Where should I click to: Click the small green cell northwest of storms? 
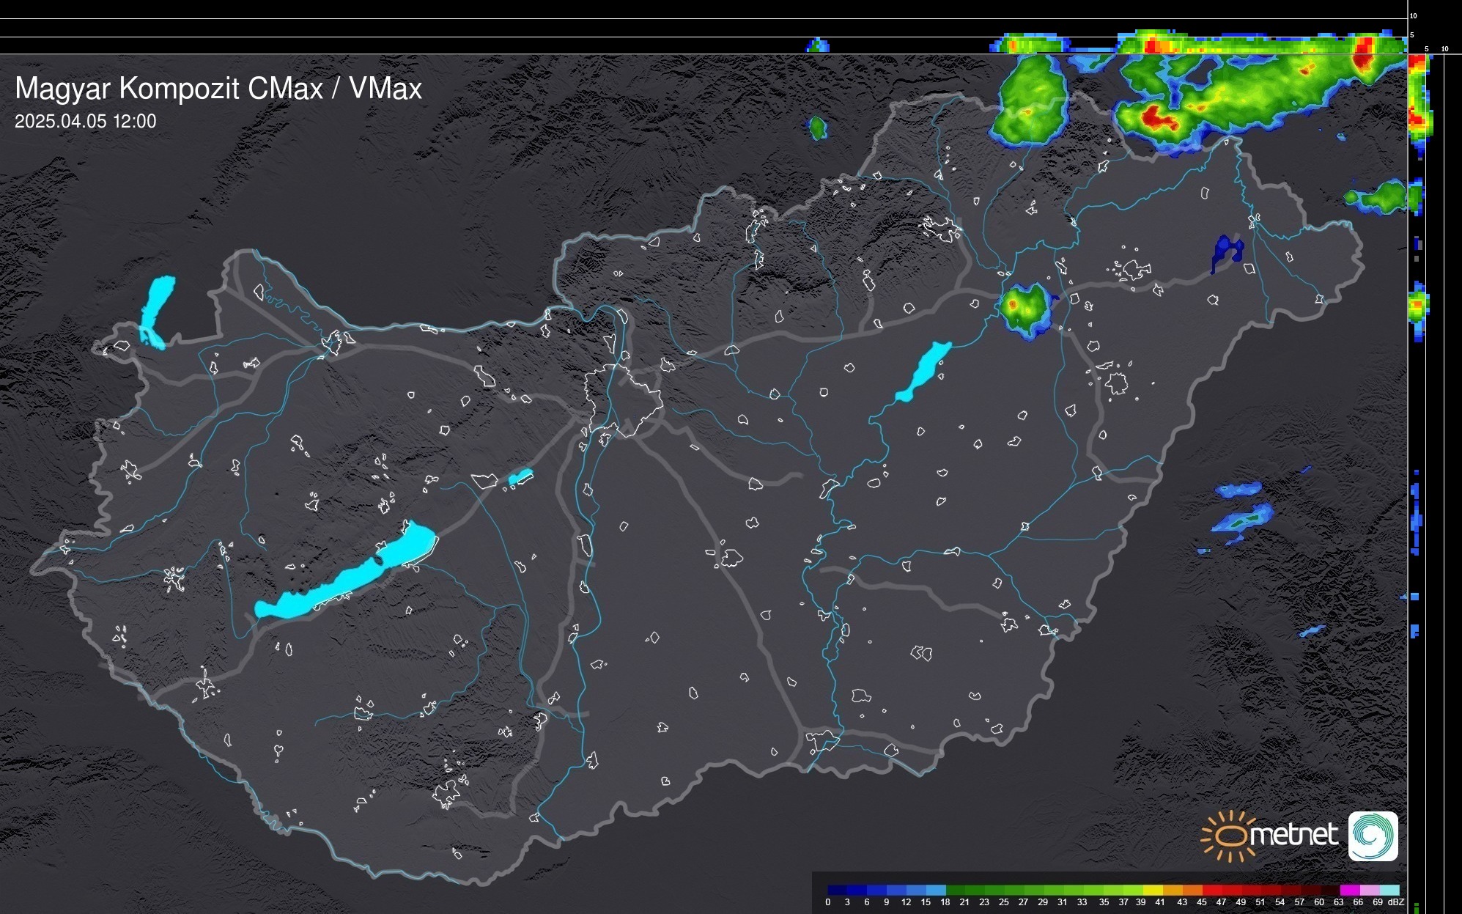tap(818, 128)
